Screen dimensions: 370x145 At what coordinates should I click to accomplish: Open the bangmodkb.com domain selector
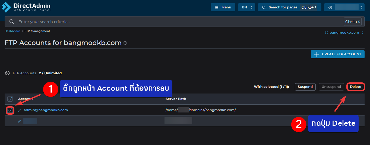[x=344, y=33]
